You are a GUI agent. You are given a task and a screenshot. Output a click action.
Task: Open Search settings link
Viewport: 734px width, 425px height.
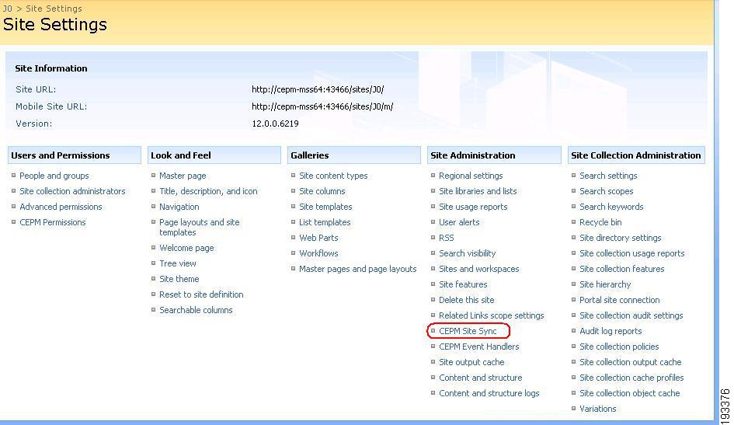pos(608,176)
